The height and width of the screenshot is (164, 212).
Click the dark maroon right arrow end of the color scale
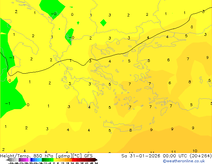click(96, 160)
